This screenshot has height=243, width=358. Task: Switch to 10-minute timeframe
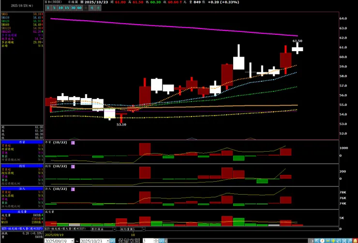(x=60, y=8)
